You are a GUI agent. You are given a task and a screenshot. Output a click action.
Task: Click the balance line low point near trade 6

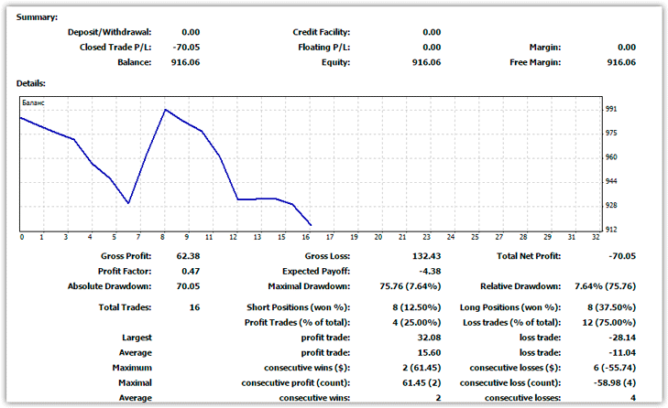tap(129, 203)
